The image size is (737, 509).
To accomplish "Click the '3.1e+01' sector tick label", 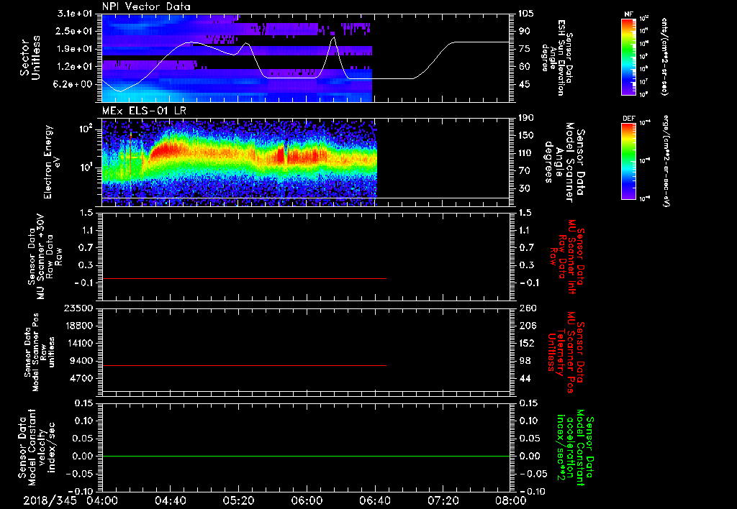I will (75, 14).
